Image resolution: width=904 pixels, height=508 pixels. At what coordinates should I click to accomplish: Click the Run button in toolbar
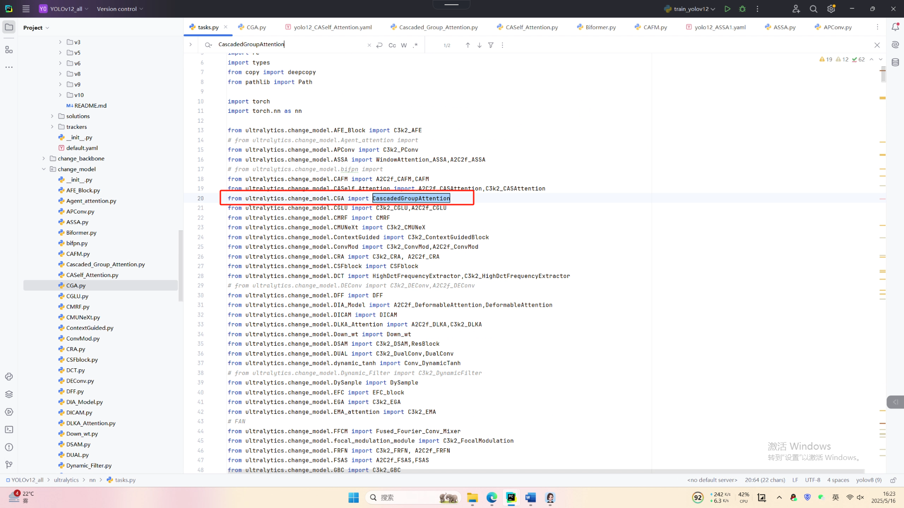(727, 9)
